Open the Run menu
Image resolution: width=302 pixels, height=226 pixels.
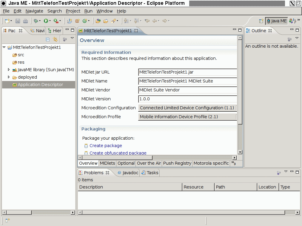point(88,11)
